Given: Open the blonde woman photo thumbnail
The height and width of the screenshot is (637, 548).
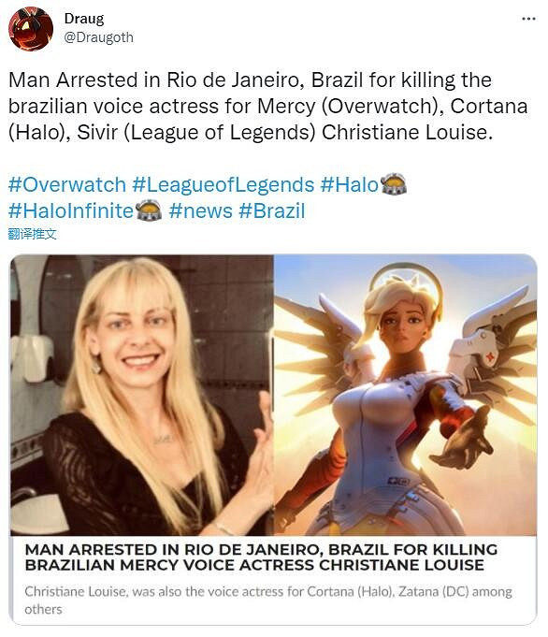Looking at the screenshot, I should click(x=142, y=395).
